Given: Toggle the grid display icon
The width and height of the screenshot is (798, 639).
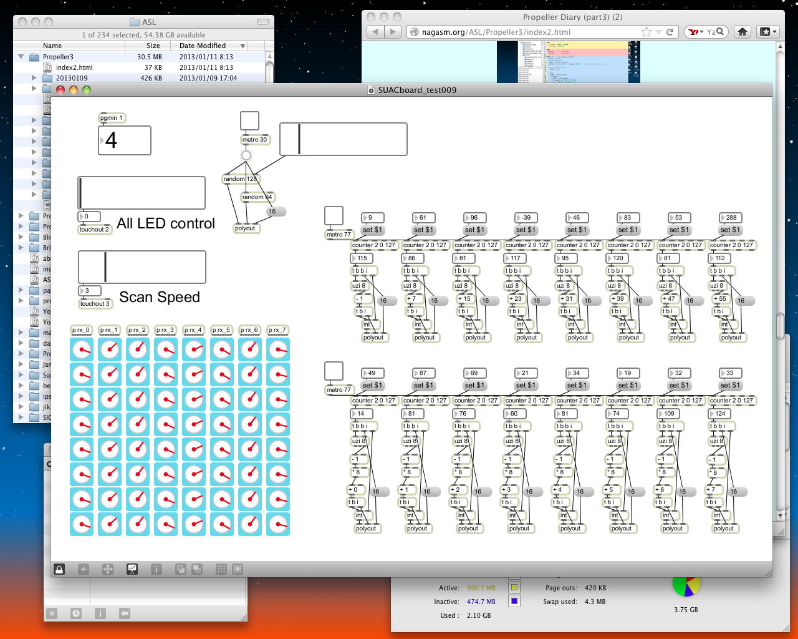Looking at the screenshot, I should (221, 569).
